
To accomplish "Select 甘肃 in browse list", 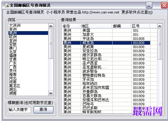I will pyautogui.click(x=28, y=59).
